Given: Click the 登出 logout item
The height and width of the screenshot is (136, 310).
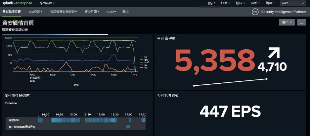Looking at the screenshot, I should [x=125, y=12].
